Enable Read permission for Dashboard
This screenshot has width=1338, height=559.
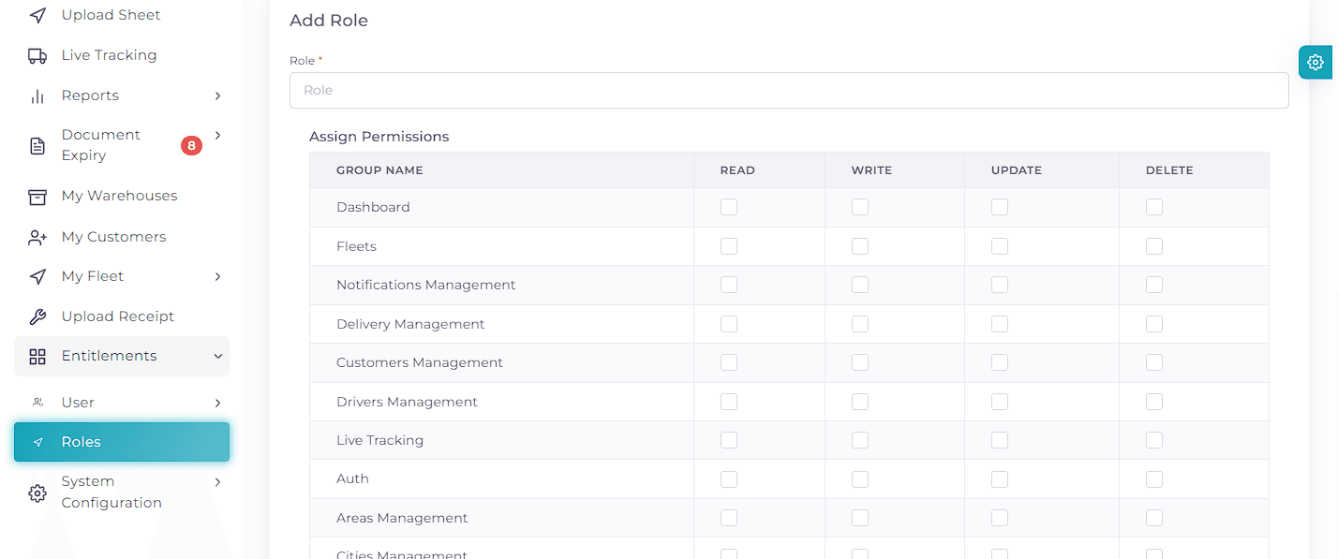coord(729,207)
